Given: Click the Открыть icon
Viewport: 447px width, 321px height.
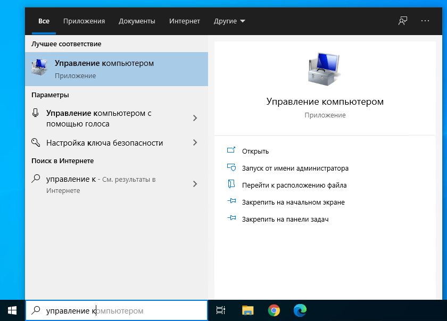Looking at the screenshot, I should pyautogui.click(x=231, y=150).
